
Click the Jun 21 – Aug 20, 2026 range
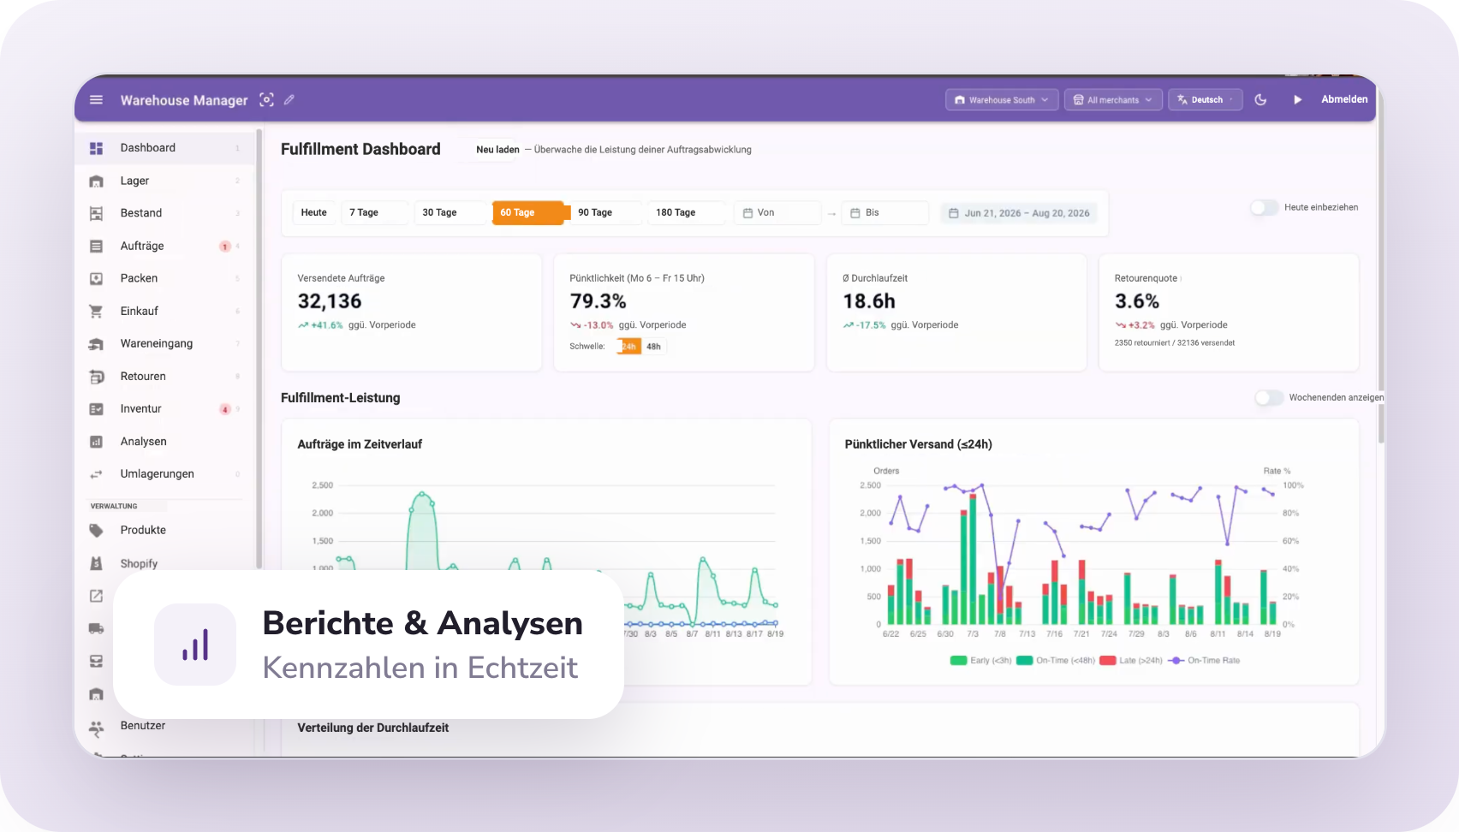tap(1019, 213)
